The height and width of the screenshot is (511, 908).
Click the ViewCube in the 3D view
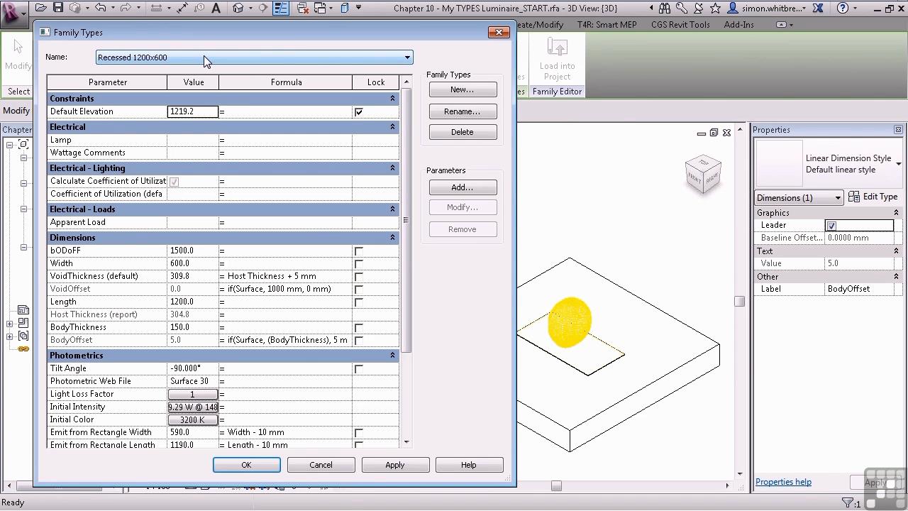point(702,174)
